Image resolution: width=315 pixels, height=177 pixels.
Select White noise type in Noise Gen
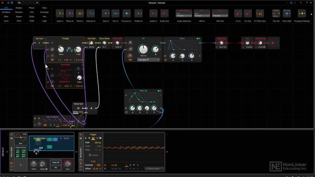(75, 112)
